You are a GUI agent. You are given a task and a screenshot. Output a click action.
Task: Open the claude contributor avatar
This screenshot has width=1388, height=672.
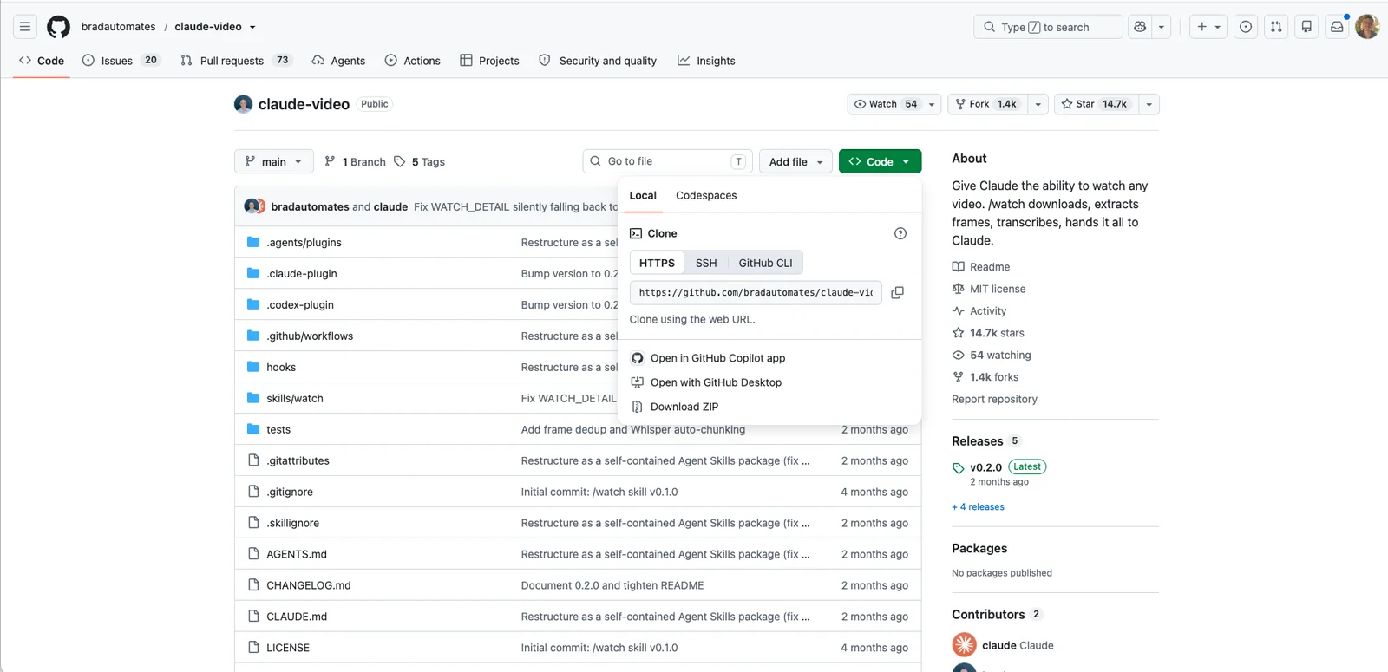coord(964,645)
